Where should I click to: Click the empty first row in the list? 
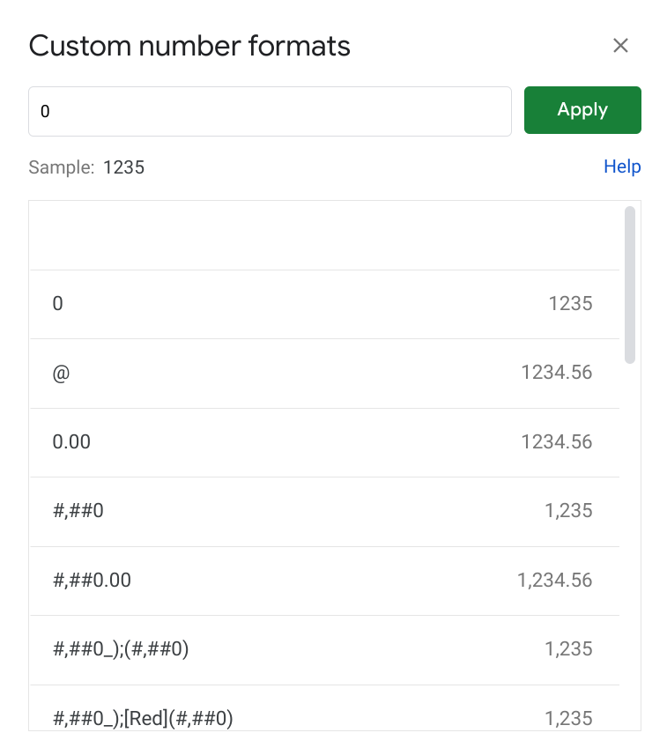324,236
